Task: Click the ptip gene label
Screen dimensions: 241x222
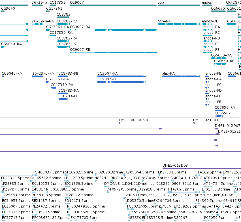Action: tap(161, 3)
